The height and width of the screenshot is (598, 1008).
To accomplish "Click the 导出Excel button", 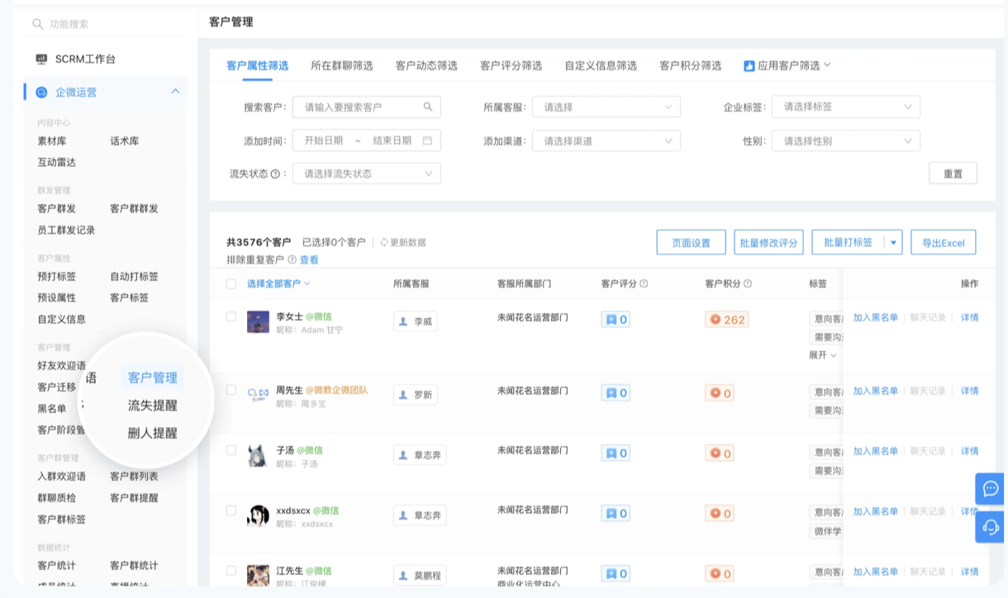I will point(943,243).
